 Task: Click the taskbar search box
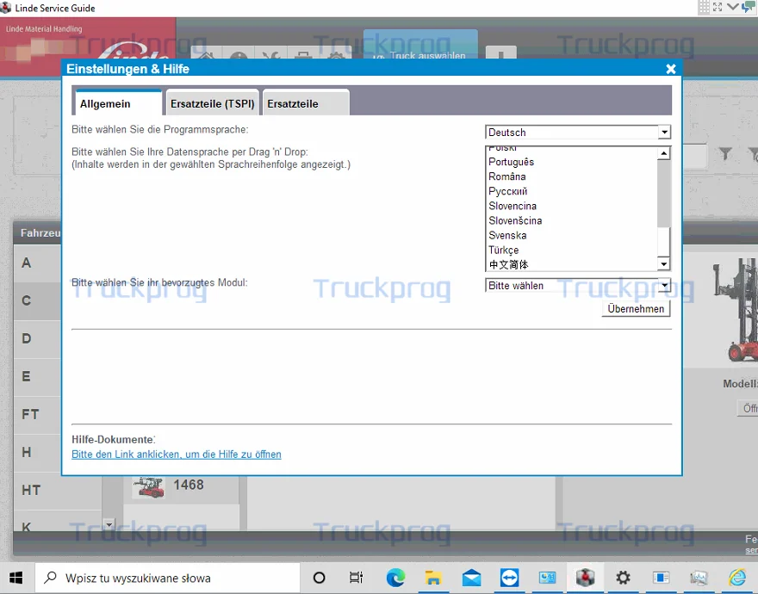coord(167,578)
